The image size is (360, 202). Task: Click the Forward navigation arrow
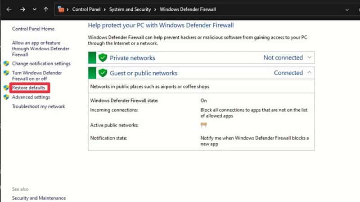22,9
